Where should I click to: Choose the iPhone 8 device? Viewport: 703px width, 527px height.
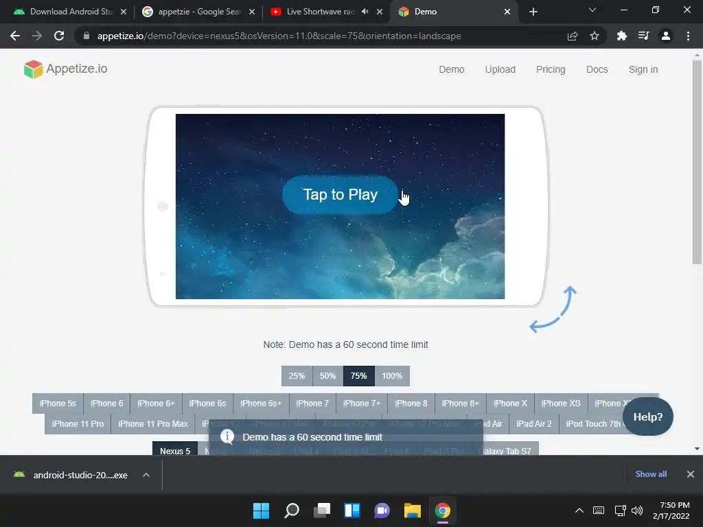(411, 403)
